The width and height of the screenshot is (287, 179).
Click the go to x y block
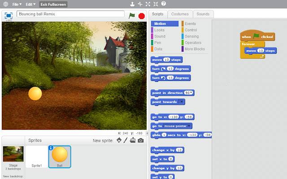click(172, 117)
